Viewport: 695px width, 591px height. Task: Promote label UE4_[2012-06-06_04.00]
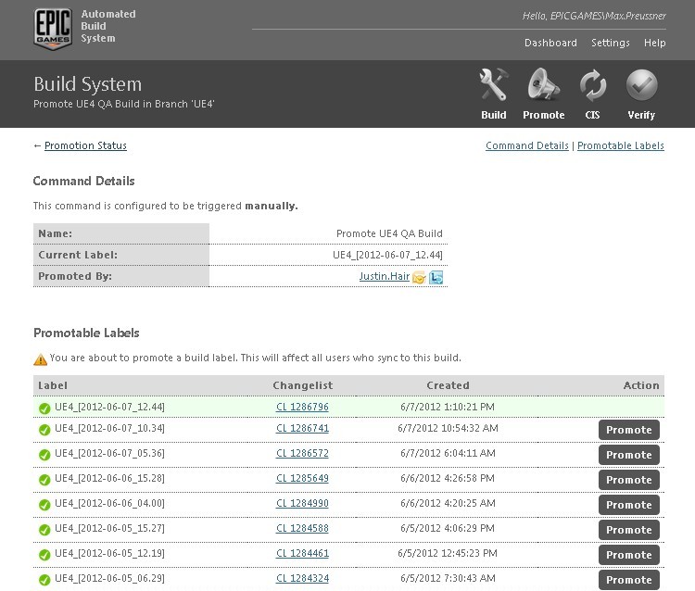[629, 505]
